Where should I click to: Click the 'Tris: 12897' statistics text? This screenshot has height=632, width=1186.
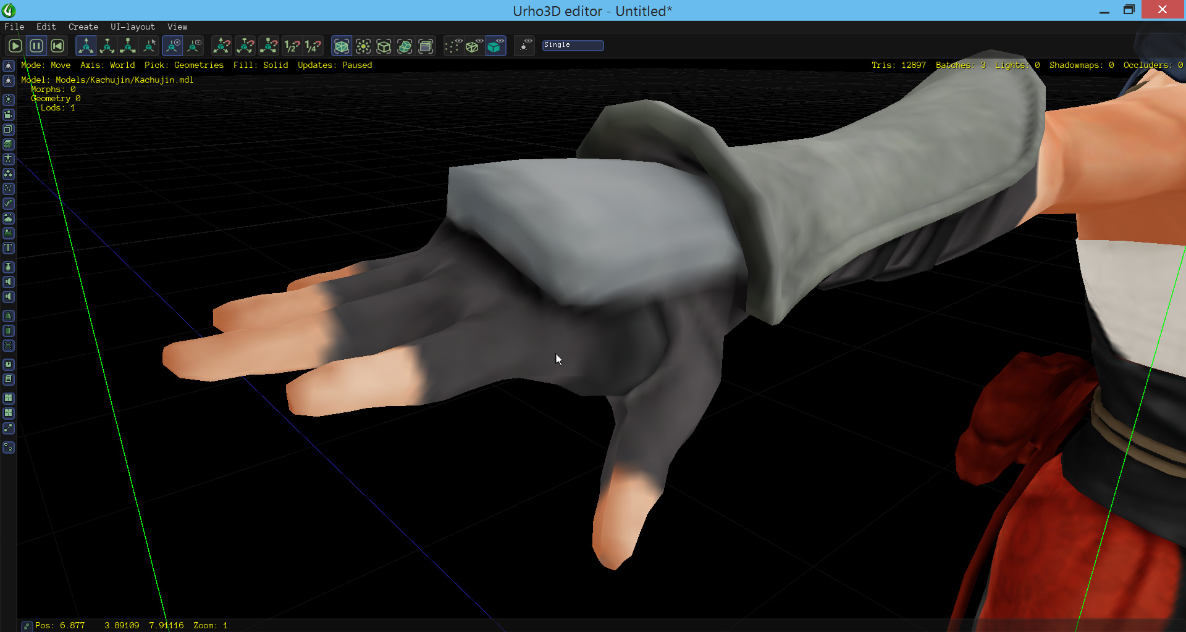(x=899, y=65)
